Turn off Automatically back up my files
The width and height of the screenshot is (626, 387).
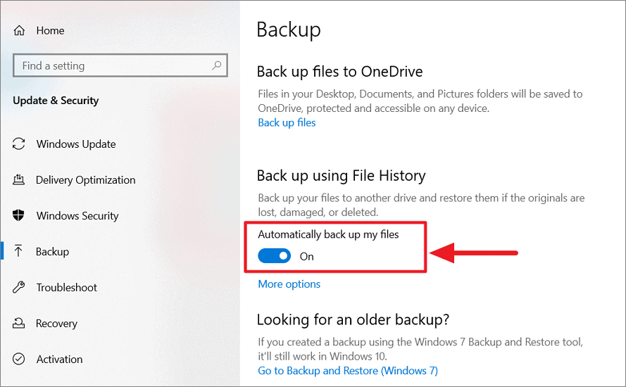pyautogui.click(x=275, y=255)
